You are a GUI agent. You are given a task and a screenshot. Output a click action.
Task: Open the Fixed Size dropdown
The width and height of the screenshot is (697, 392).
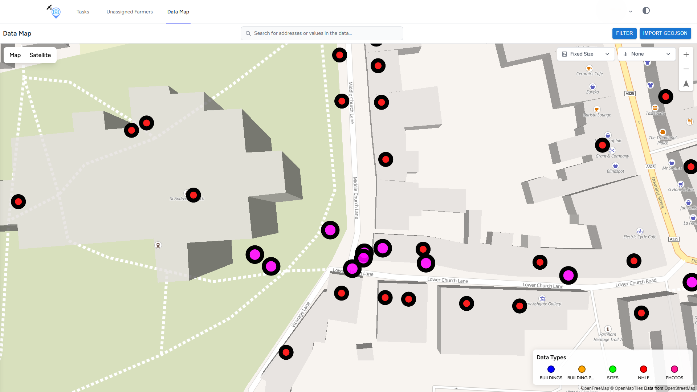click(585, 54)
